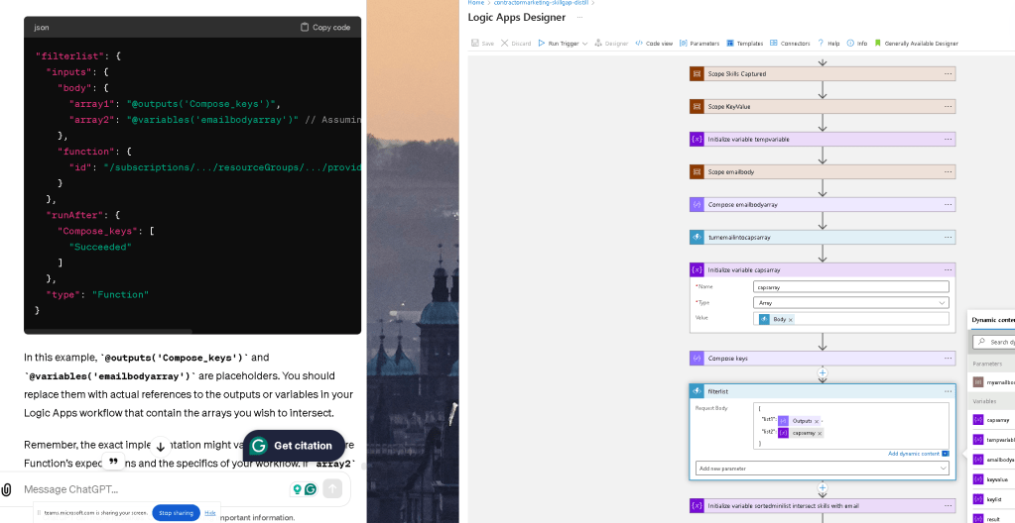This screenshot has height=523, width=1015.
Task: Open ellipsis menu for Initialize variable tempvariable
Action: [x=948, y=139]
